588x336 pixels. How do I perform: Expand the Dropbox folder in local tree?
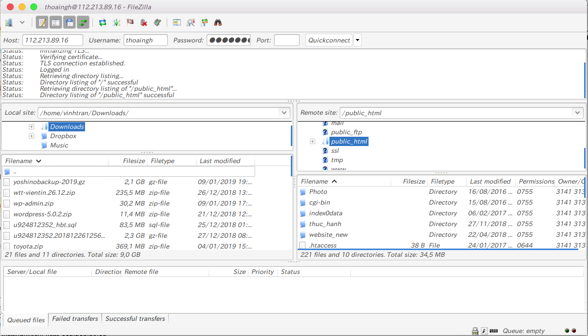click(x=31, y=136)
